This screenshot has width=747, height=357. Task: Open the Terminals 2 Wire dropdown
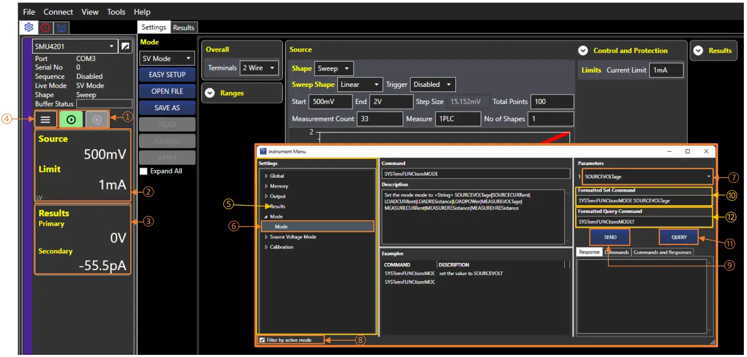point(259,68)
